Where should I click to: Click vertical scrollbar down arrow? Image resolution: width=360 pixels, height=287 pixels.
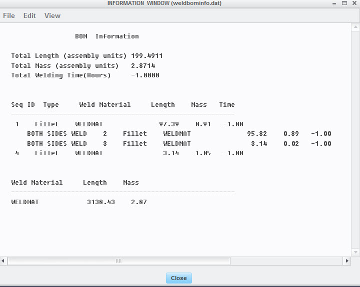(355, 252)
